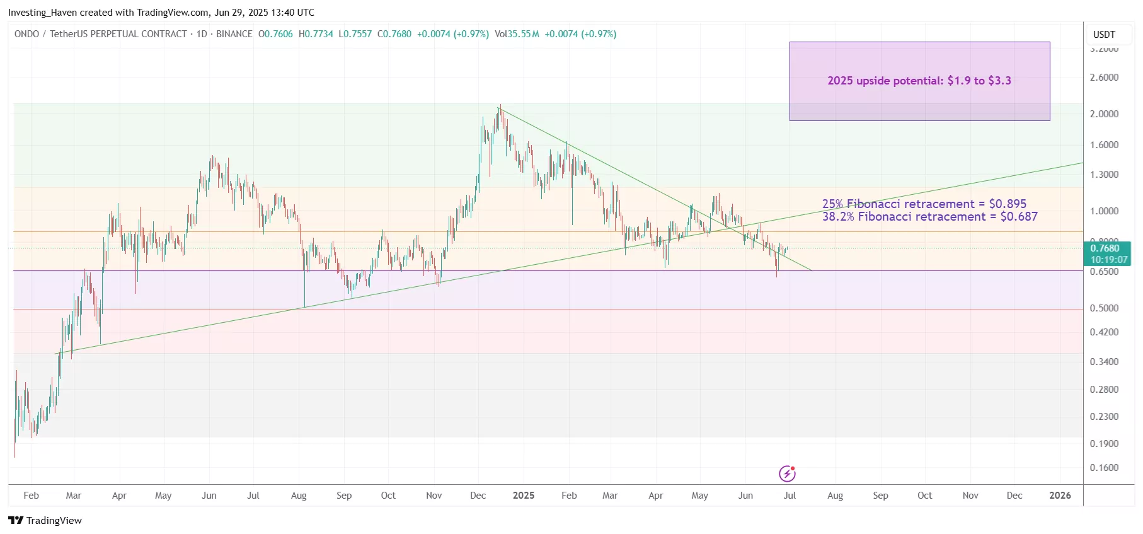Image resolution: width=1143 pixels, height=534 pixels.
Task: Click the 0.1600 price axis label
Action: pos(1104,468)
